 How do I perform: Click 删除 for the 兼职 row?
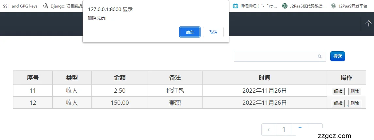pyautogui.click(x=354, y=103)
